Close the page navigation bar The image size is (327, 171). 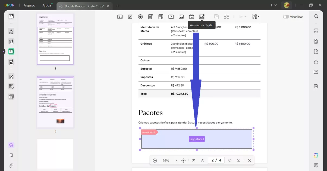(x=249, y=160)
